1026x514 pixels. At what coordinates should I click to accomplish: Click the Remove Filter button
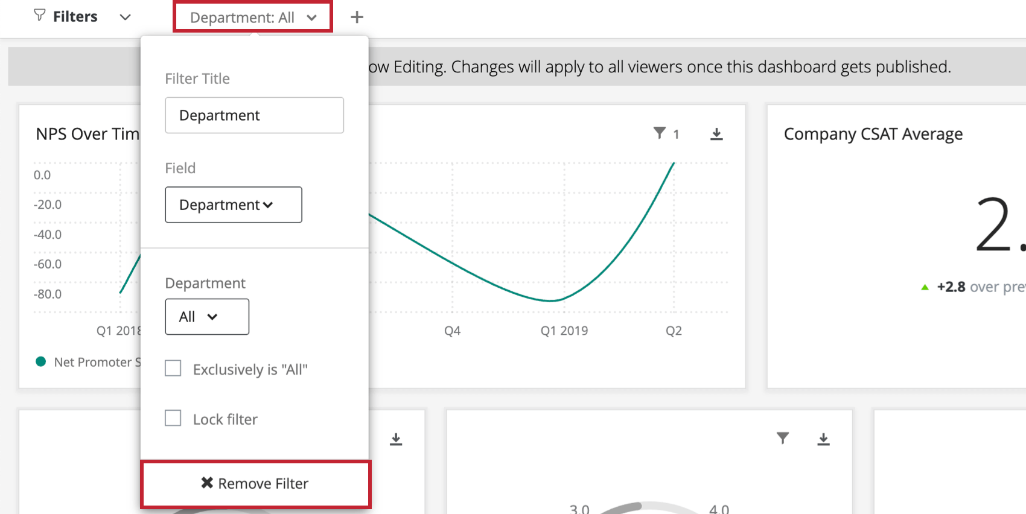pos(255,483)
